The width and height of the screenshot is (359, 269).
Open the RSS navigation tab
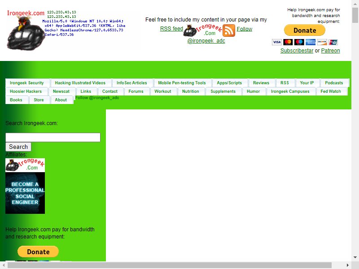coord(285,83)
